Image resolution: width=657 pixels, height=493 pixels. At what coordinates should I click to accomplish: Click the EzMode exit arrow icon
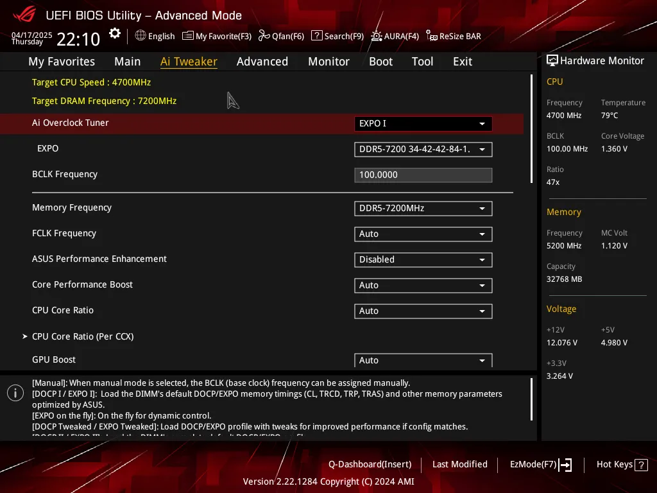[566, 465]
